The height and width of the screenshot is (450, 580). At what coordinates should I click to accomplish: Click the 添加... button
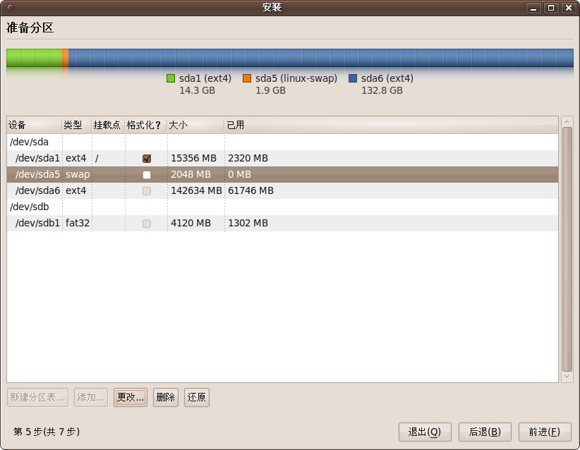90,398
